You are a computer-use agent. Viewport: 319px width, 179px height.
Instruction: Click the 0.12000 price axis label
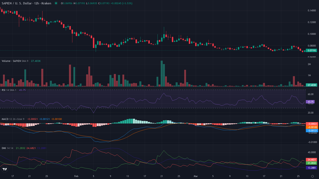(312, 22)
